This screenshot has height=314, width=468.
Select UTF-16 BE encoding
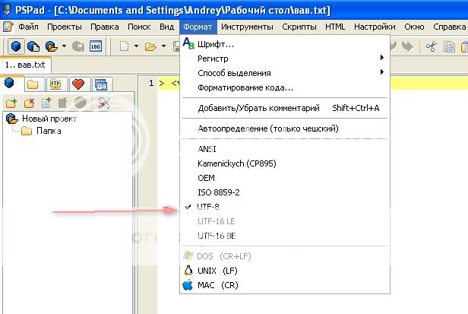coord(285,236)
